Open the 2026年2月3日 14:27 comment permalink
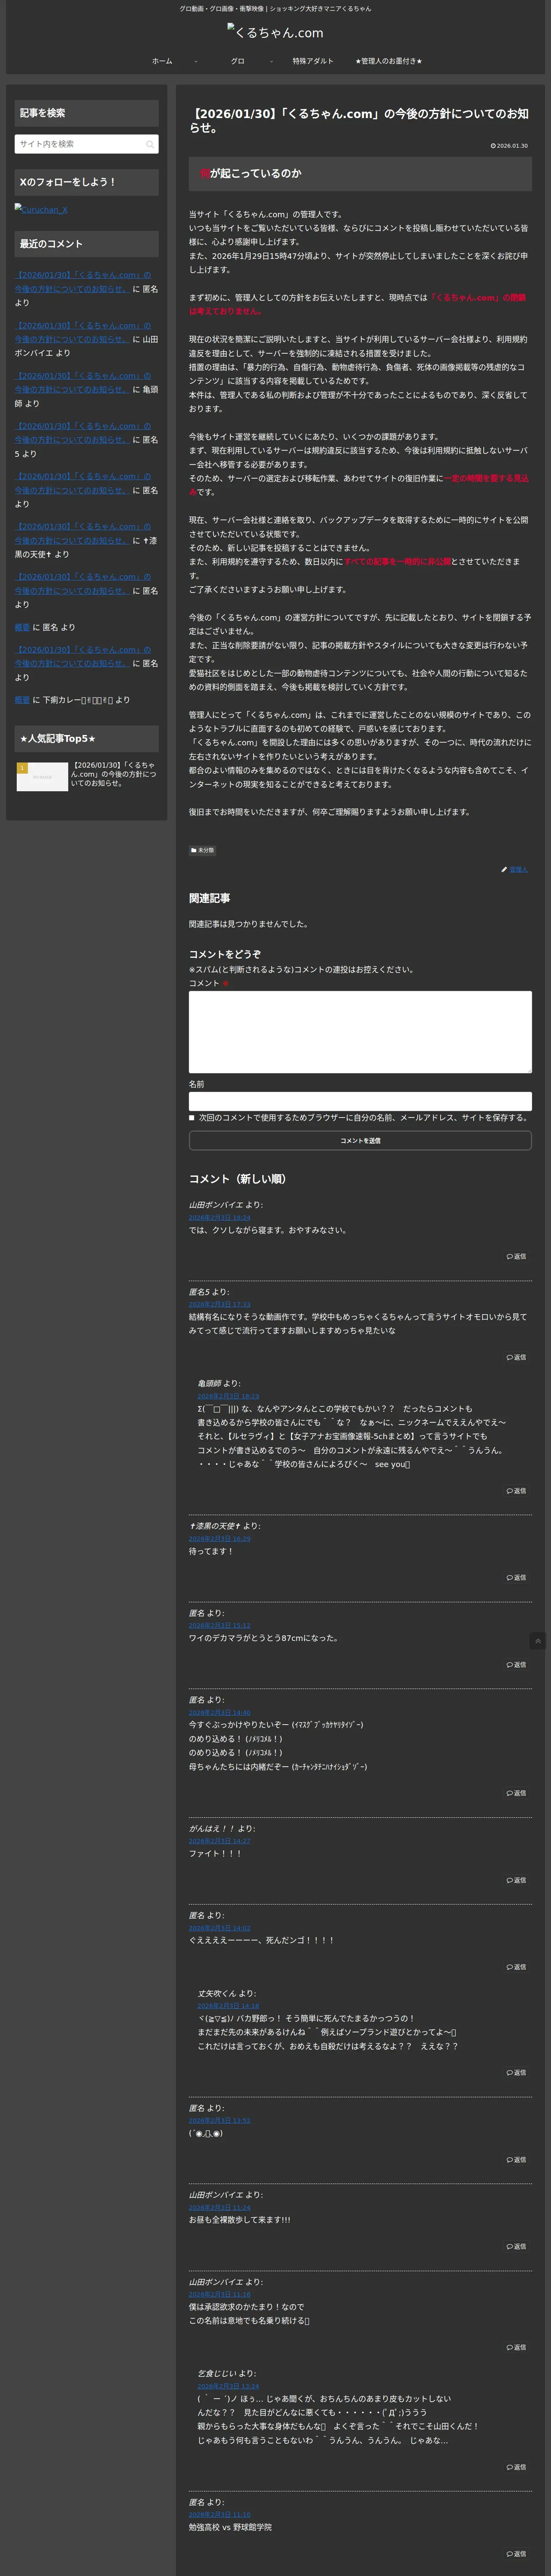The height and width of the screenshot is (2576, 551). tap(220, 1841)
